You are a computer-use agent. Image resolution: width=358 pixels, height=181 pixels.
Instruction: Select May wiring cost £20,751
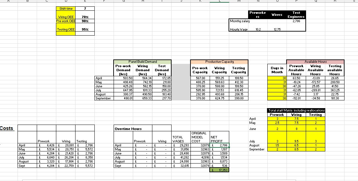(66, 149)
